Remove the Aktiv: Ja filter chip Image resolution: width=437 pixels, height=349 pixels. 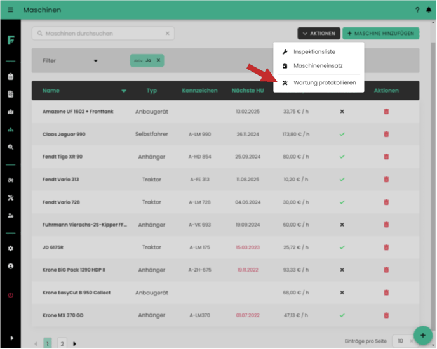(158, 60)
